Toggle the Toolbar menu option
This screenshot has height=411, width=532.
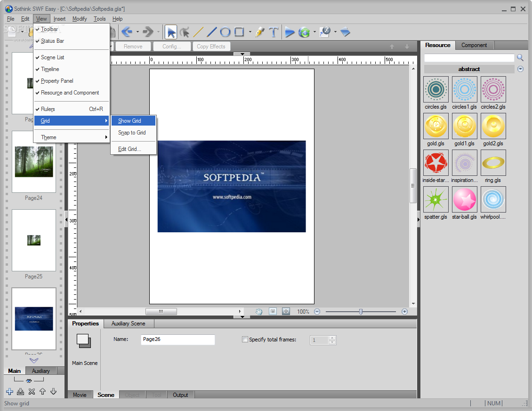click(x=72, y=30)
